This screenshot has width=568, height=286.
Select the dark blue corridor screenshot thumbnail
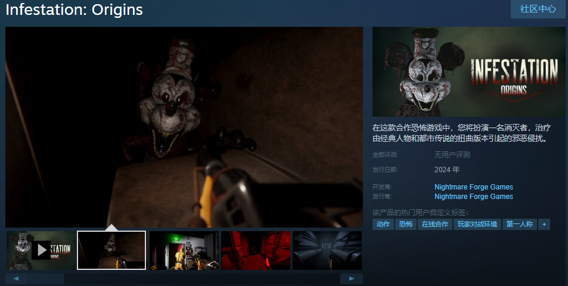pyautogui.click(x=327, y=250)
